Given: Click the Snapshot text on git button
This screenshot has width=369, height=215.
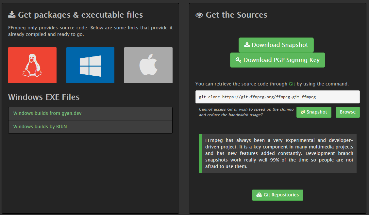Looking at the screenshot, I should (x=317, y=112).
